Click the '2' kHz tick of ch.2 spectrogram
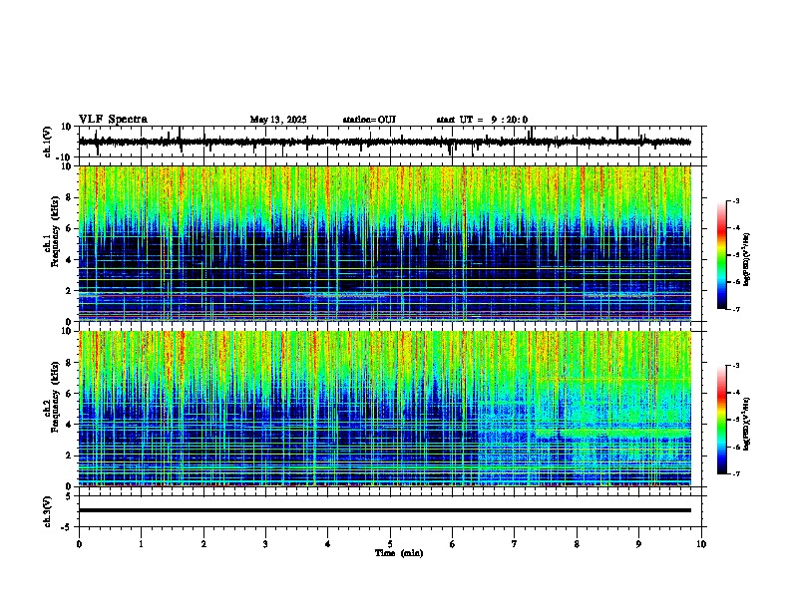 pyautogui.click(x=69, y=456)
